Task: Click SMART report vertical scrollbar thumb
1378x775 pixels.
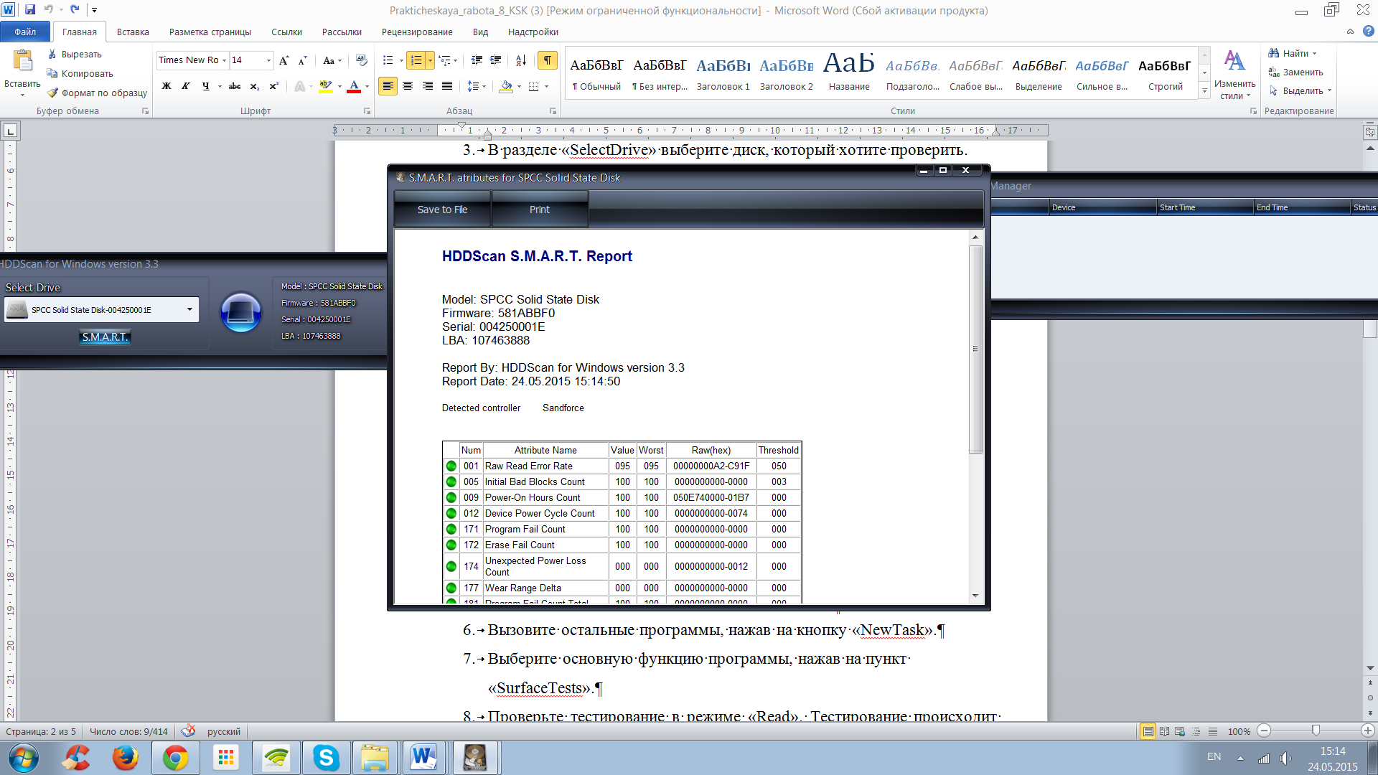Action: point(975,349)
